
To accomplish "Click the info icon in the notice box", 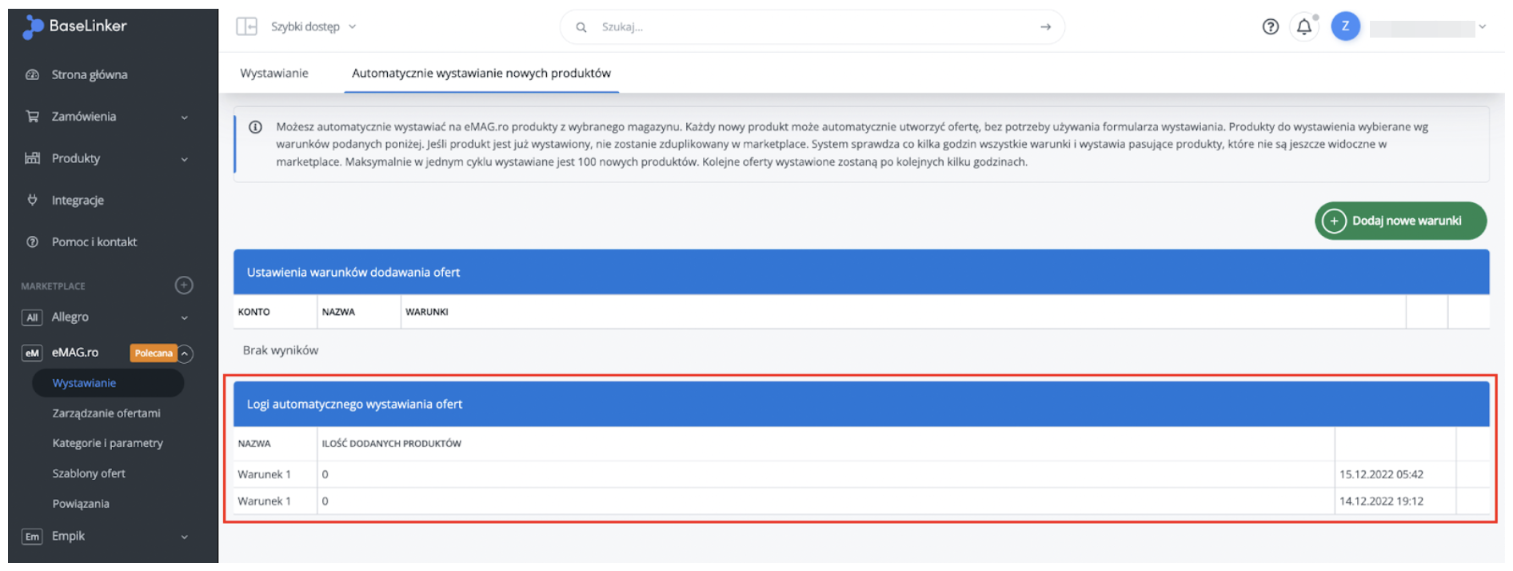I will [255, 127].
